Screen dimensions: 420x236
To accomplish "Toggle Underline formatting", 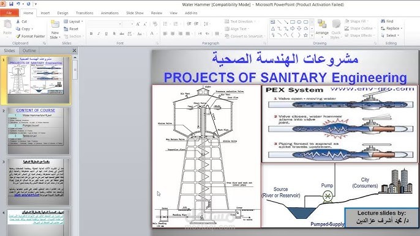I will [x=107, y=34].
